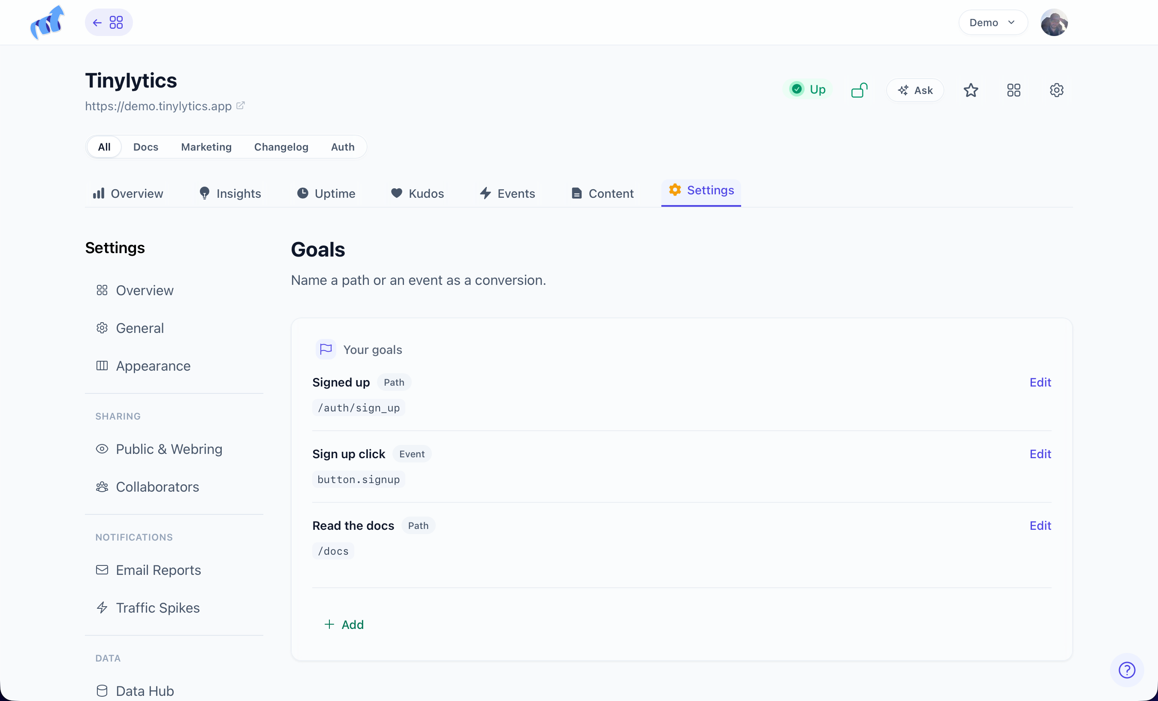Switch to the Overview tab

pyautogui.click(x=128, y=193)
